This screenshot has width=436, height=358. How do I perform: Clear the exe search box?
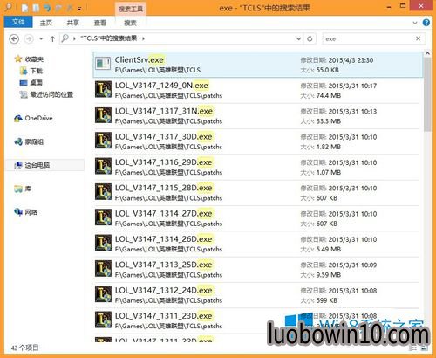click(418, 38)
